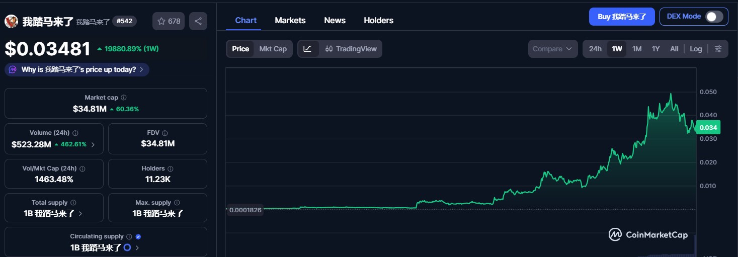
Task: Expand Volume (24h) details chevron
Action: 93,144
